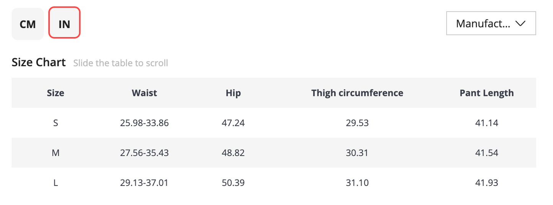Image resolution: width=553 pixels, height=205 pixels.
Task: Click hip value 50.39
Action: point(233,183)
